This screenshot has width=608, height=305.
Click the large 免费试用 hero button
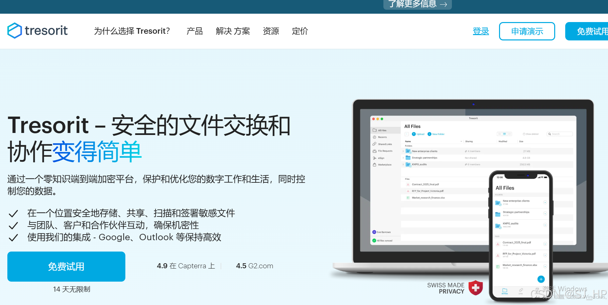point(66,267)
